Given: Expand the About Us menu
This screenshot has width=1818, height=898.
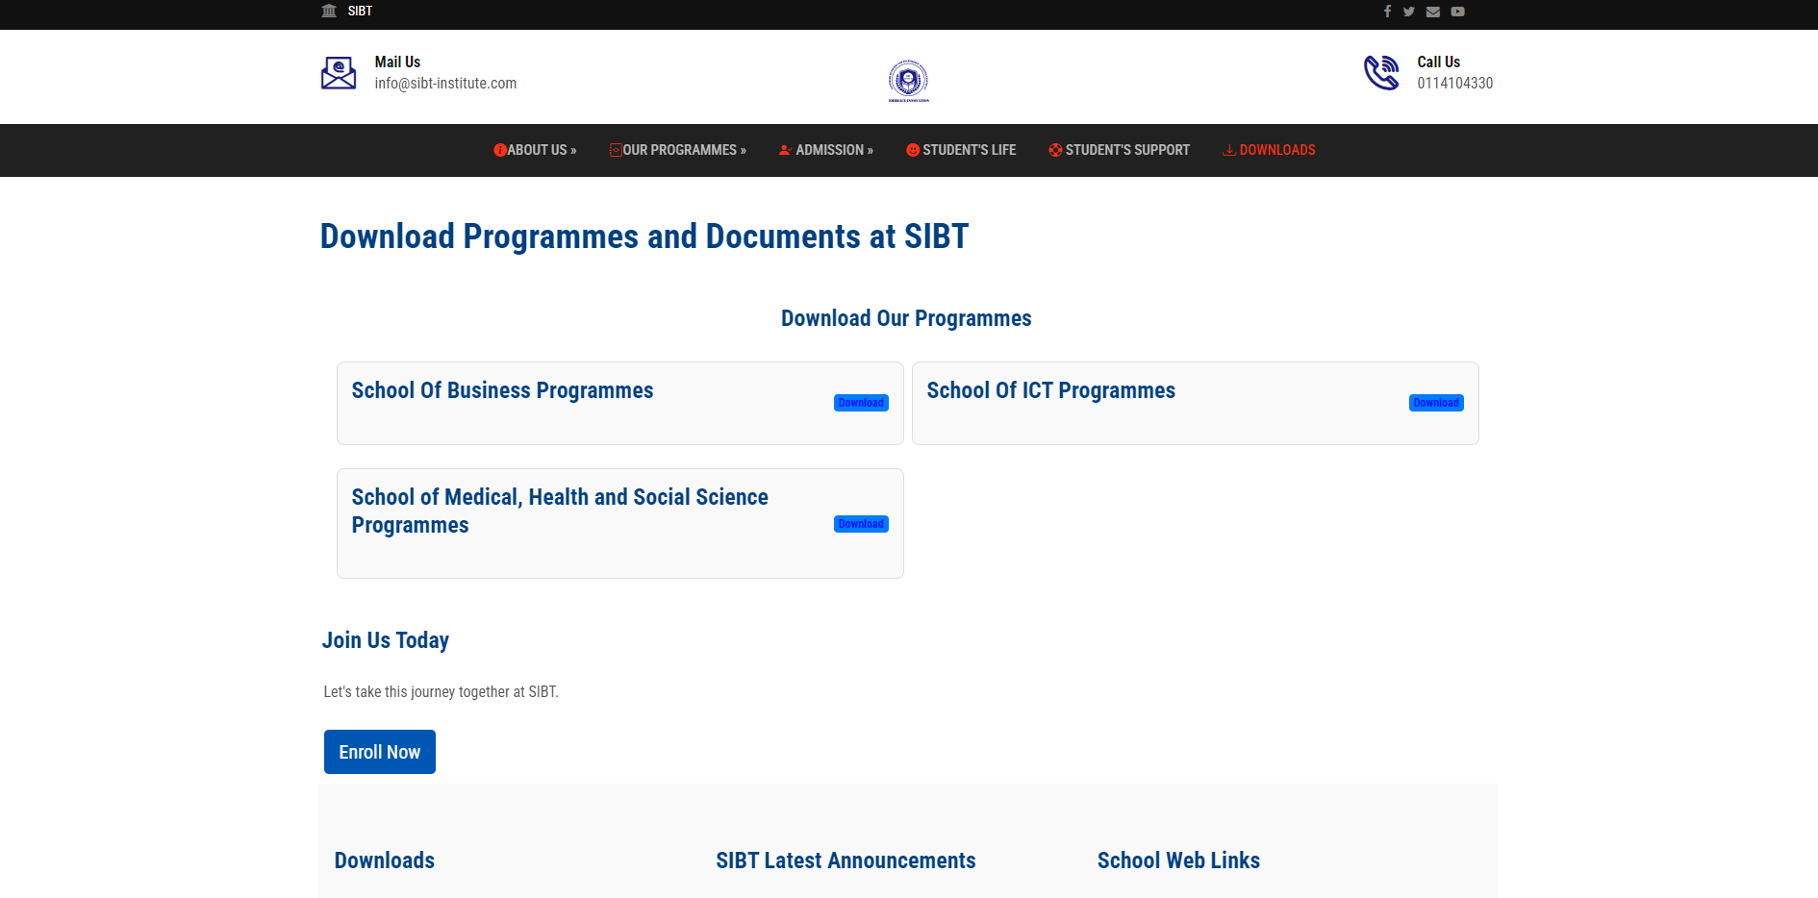Looking at the screenshot, I should point(535,150).
